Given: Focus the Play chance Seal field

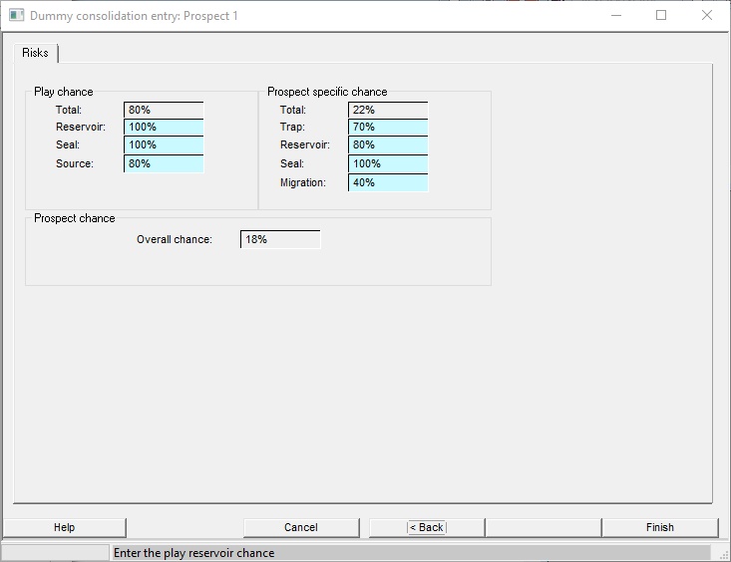Looking at the screenshot, I should point(164,145).
